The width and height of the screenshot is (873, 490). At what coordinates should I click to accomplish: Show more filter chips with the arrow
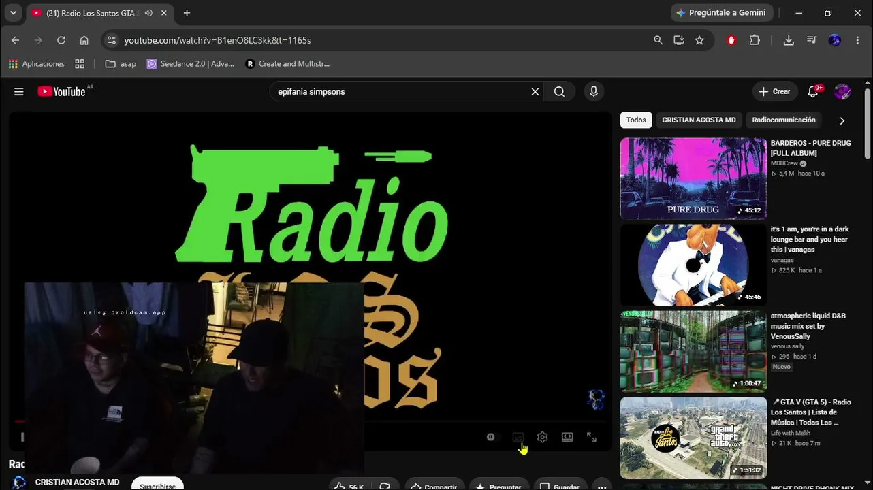tap(842, 120)
